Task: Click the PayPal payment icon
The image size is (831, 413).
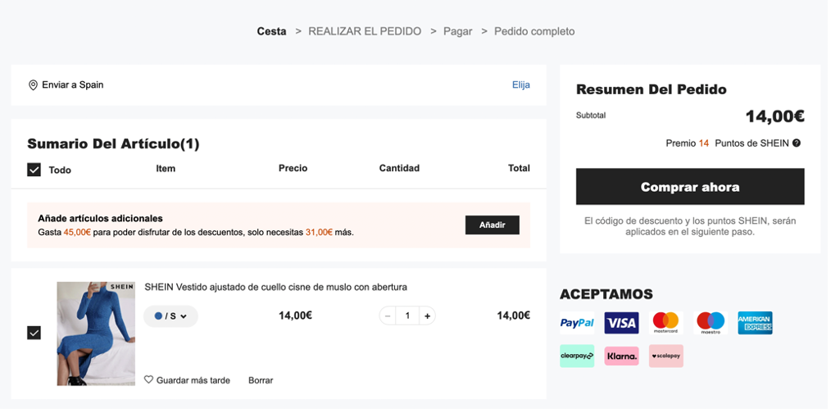Action: pyautogui.click(x=577, y=323)
